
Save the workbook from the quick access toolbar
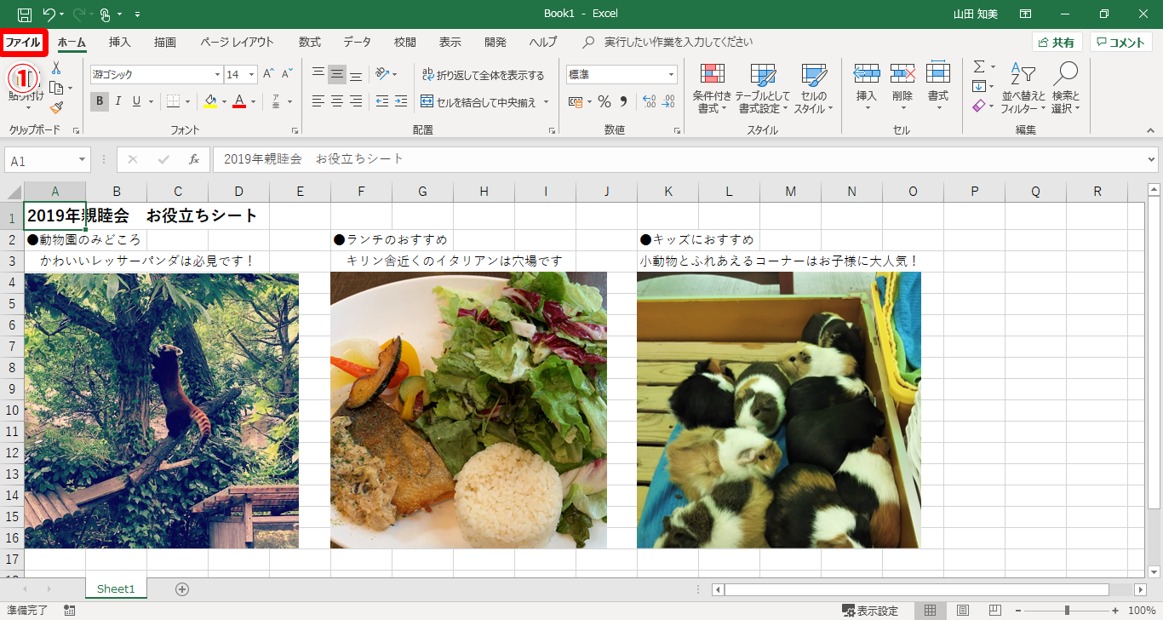(x=25, y=14)
